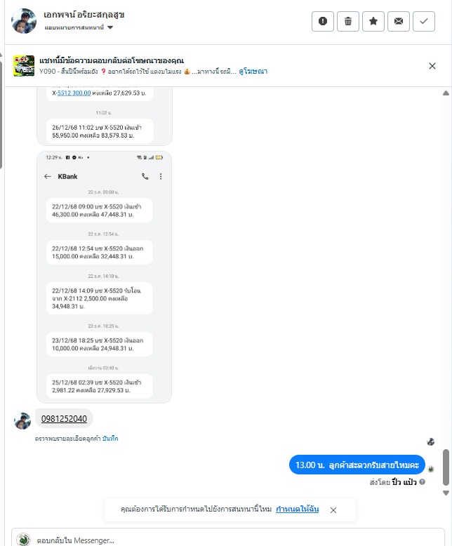Mark conversation done with checkmark icon
Screen dimensions: 452x546
[424, 21]
